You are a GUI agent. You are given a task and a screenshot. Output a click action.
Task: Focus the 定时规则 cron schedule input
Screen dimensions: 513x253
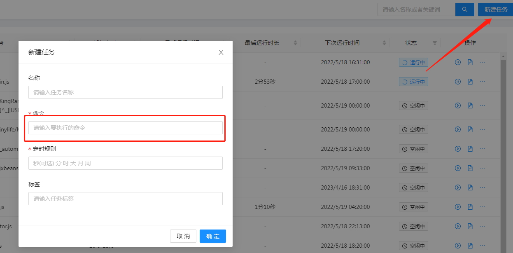pyautogui.click(x=126, y=163)
